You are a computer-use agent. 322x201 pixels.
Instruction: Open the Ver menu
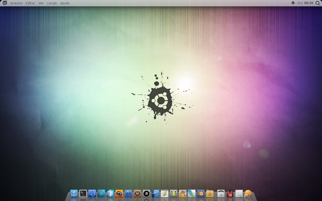(x=41, y=3)
